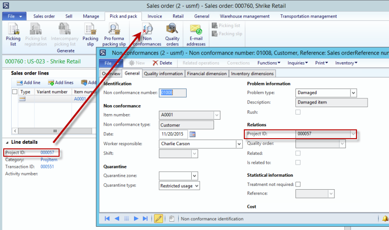Open File menu in Sales order window

tap(14, 16)
